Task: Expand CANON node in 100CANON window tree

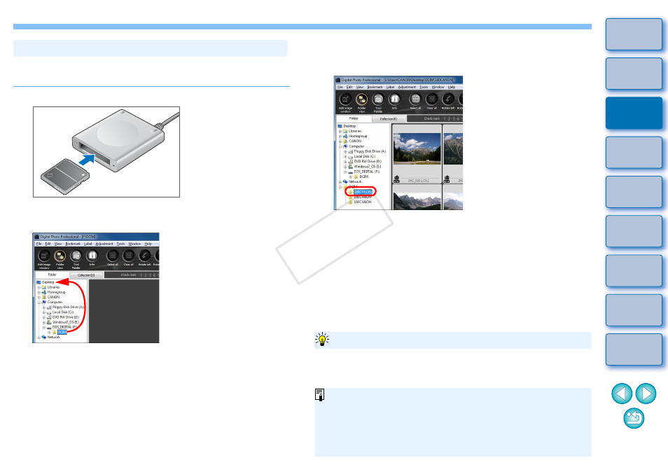Action: pyautogui.click(x=340, y=141)
